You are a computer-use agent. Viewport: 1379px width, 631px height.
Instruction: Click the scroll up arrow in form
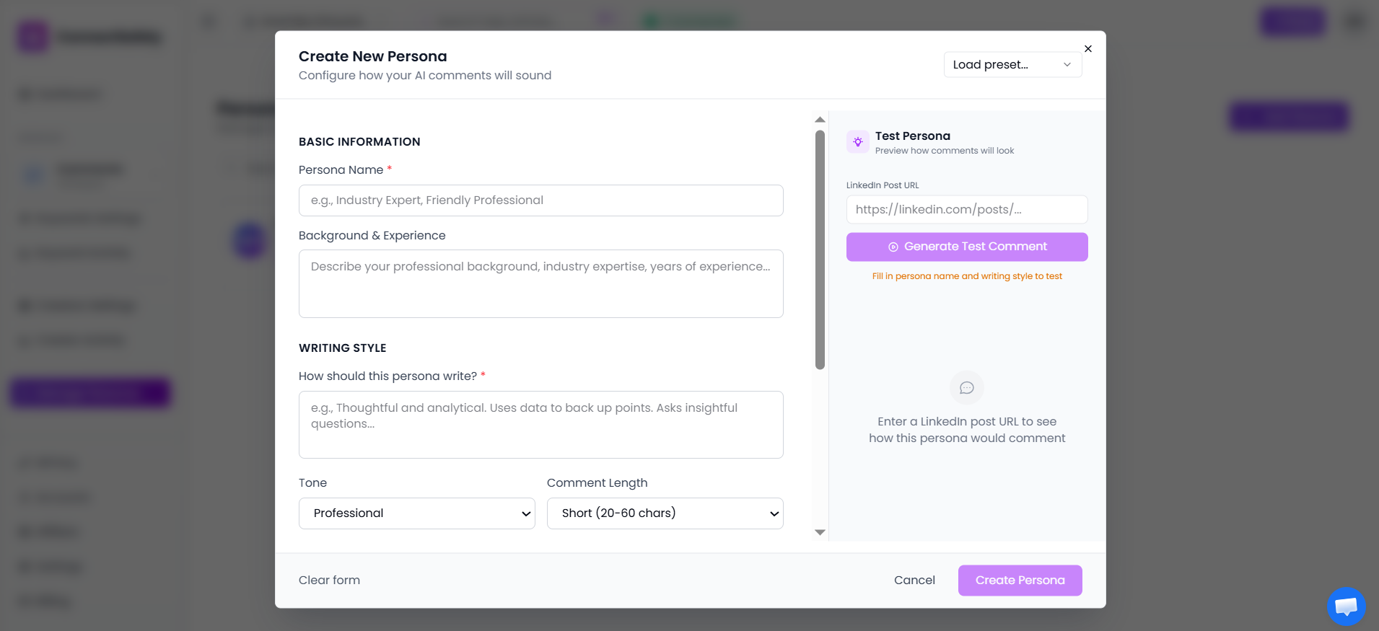tap(820, 120)
